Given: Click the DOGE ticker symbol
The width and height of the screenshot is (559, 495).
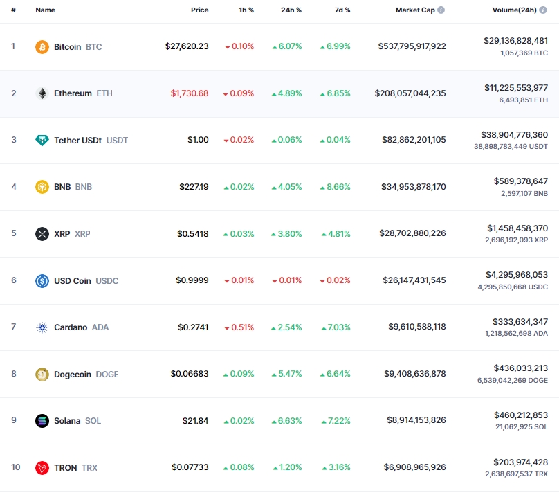Looking at the screenshot, I should (x=107, y=375).
